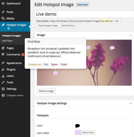Click the Unapprove link in tooltip
This screenshot has width=134, height=137.
click(35, 64)
